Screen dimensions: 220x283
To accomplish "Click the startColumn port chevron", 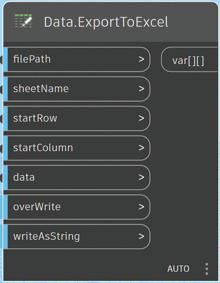I will 142,148.
